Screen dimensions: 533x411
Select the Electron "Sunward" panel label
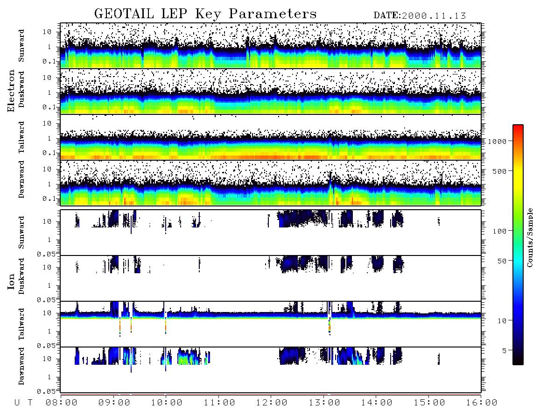21,46
